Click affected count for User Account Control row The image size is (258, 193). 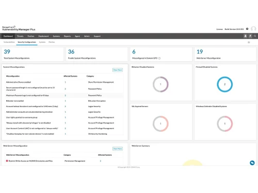pyautogui.click(x=65, y=129)
